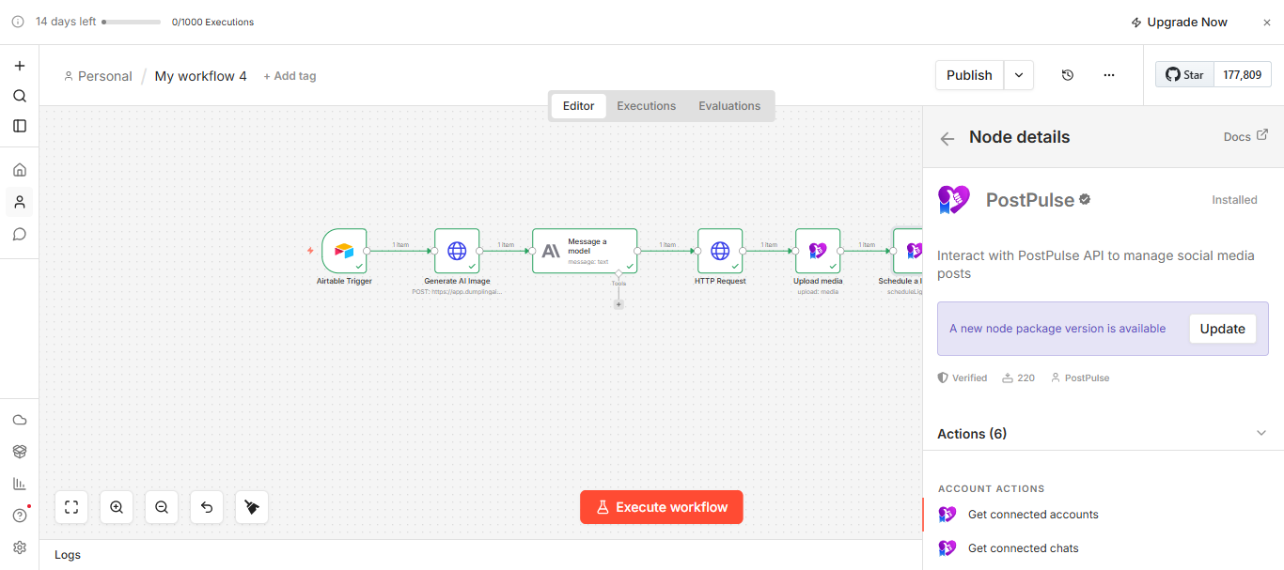
Task: Click the Airtable Trigger node icon
Action: click(344, 251)
